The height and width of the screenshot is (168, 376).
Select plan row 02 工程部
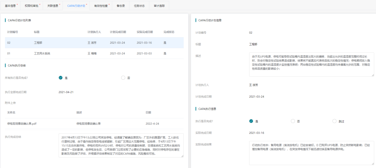(x=94, y=43)
